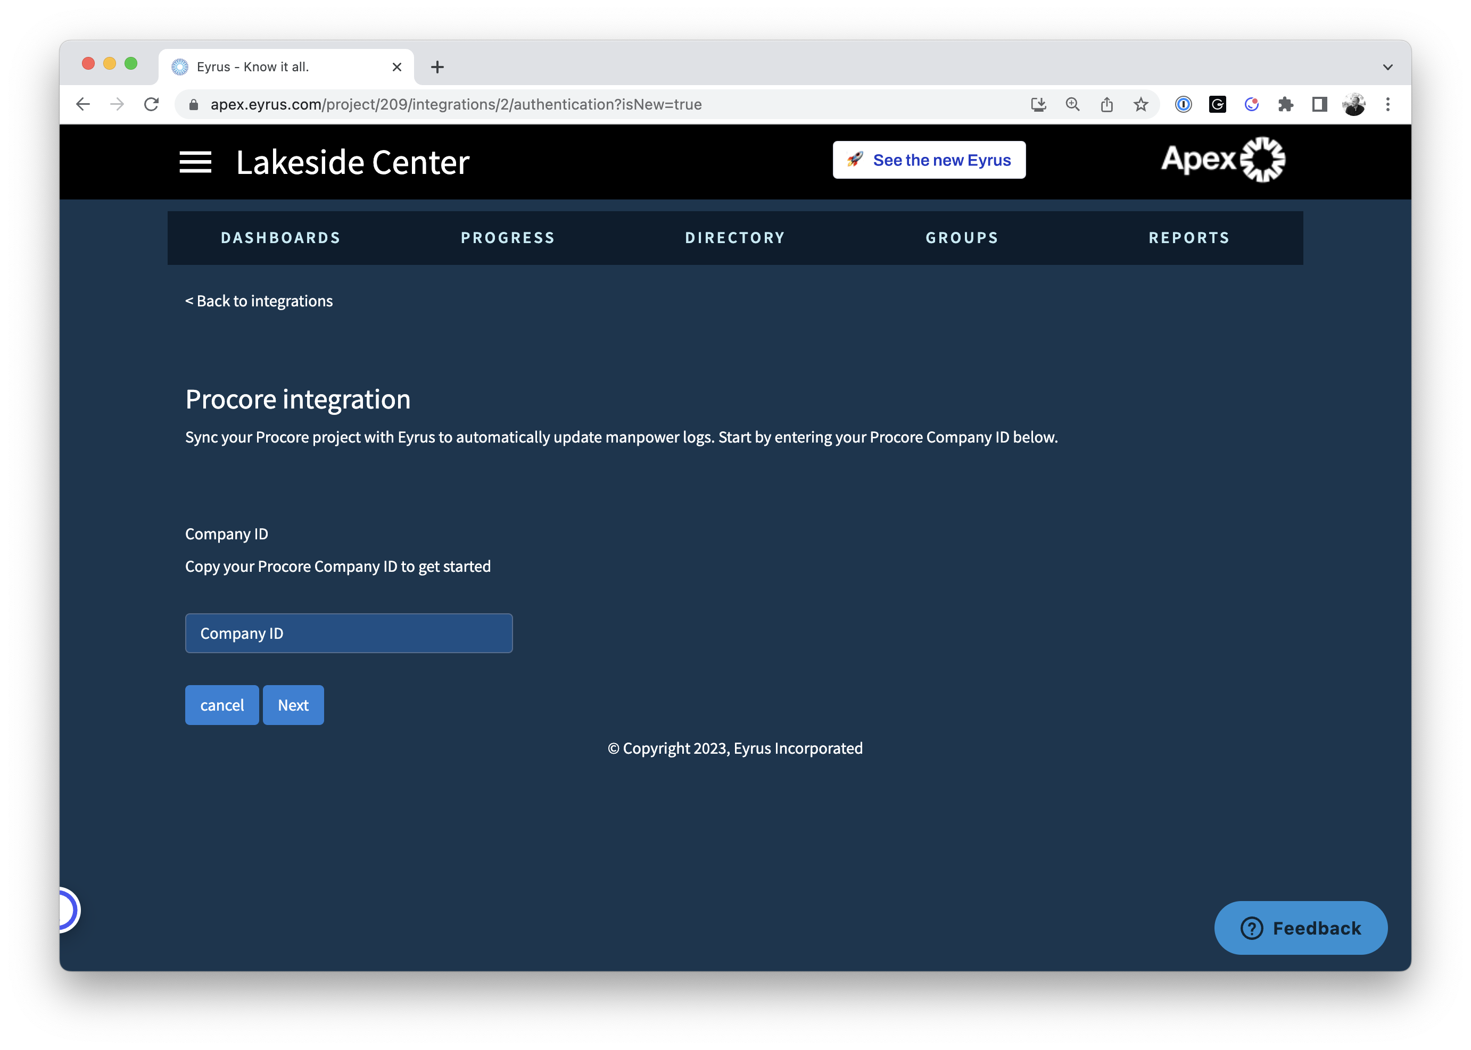Click the Next button
Image resolution: width=1471 pixels, height=1050 pixels.
click(x=293, y=705)
